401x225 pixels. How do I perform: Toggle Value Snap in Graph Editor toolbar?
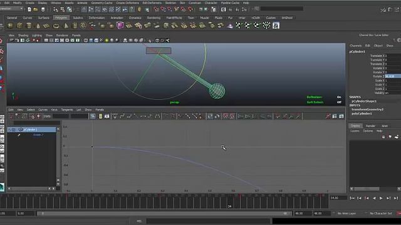point(232,117)
